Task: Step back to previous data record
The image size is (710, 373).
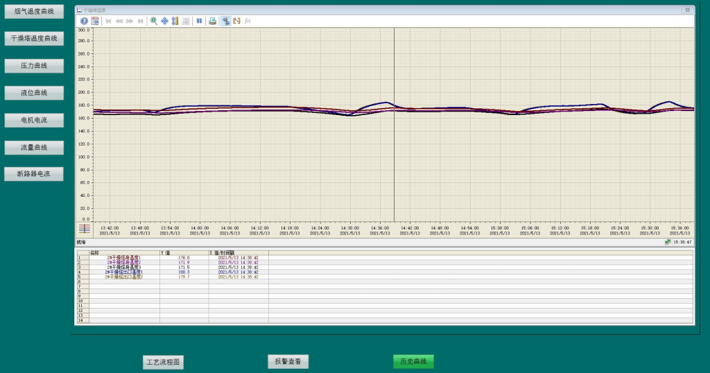Action: coord(119,21)
